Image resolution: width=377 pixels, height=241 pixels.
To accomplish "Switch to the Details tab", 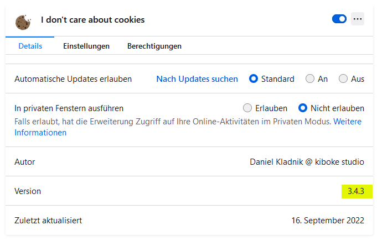I will (x=30, y=46).
